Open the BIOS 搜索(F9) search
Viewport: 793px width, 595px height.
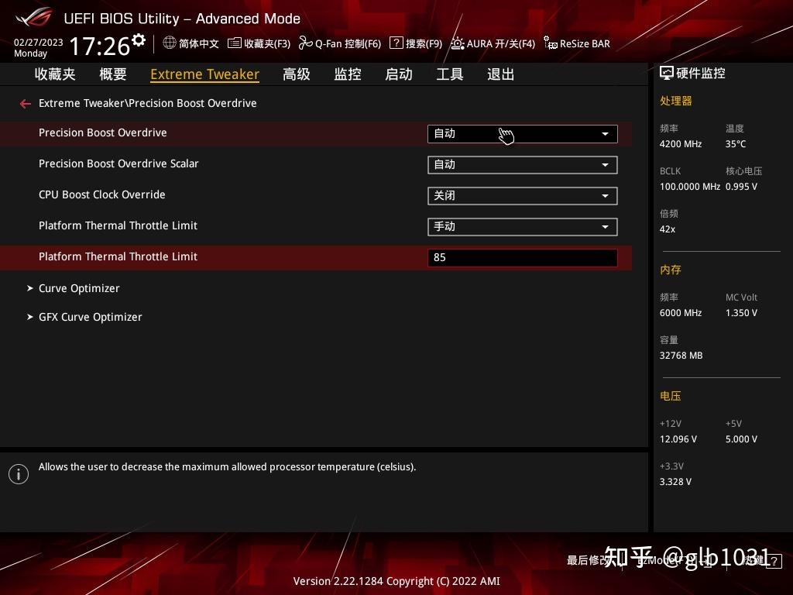click(x=416, y=43)
